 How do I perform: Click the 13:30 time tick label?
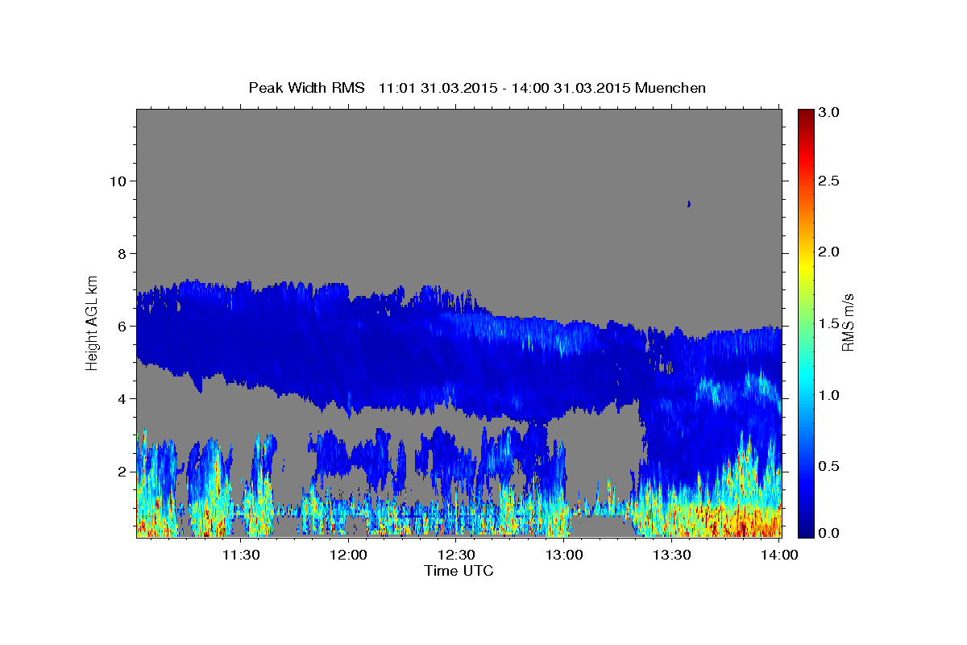[672, 555]
